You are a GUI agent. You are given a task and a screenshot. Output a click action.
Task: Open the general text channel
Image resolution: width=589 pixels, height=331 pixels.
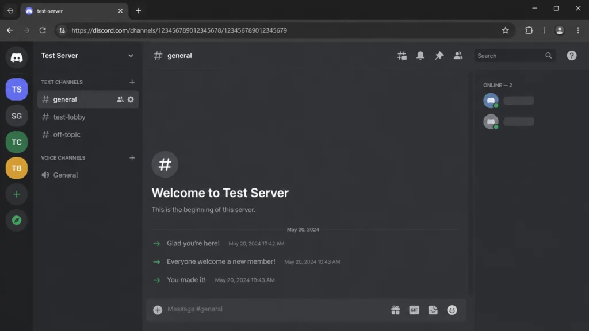(88, 99)
